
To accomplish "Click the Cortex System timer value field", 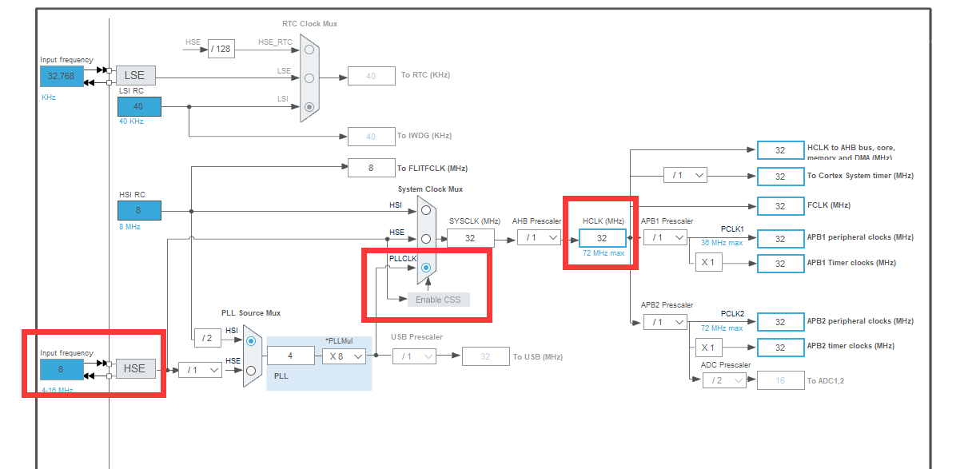I will pos(781,177).
